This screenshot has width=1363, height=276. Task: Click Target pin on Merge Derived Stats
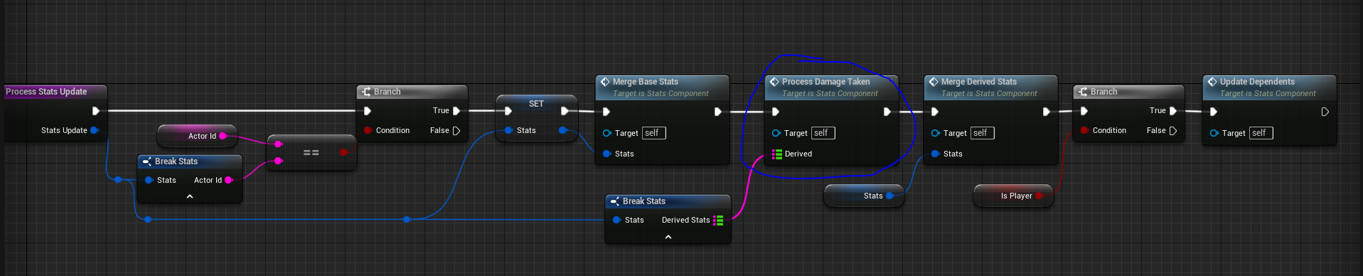935,133
